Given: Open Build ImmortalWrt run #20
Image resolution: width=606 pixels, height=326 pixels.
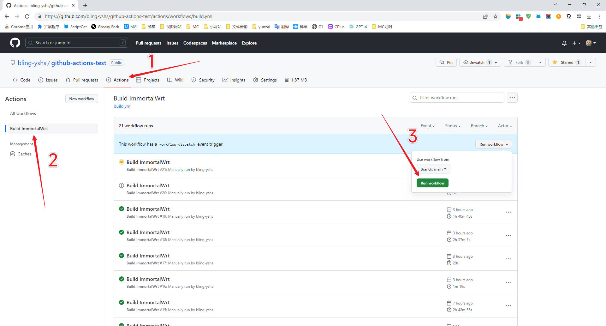Looking at the screenshot, I should [x=148, y=185].
